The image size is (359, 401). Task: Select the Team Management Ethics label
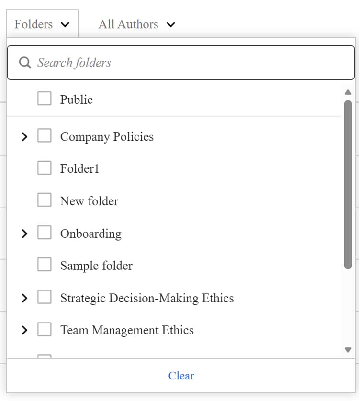(x=127, y=330)
